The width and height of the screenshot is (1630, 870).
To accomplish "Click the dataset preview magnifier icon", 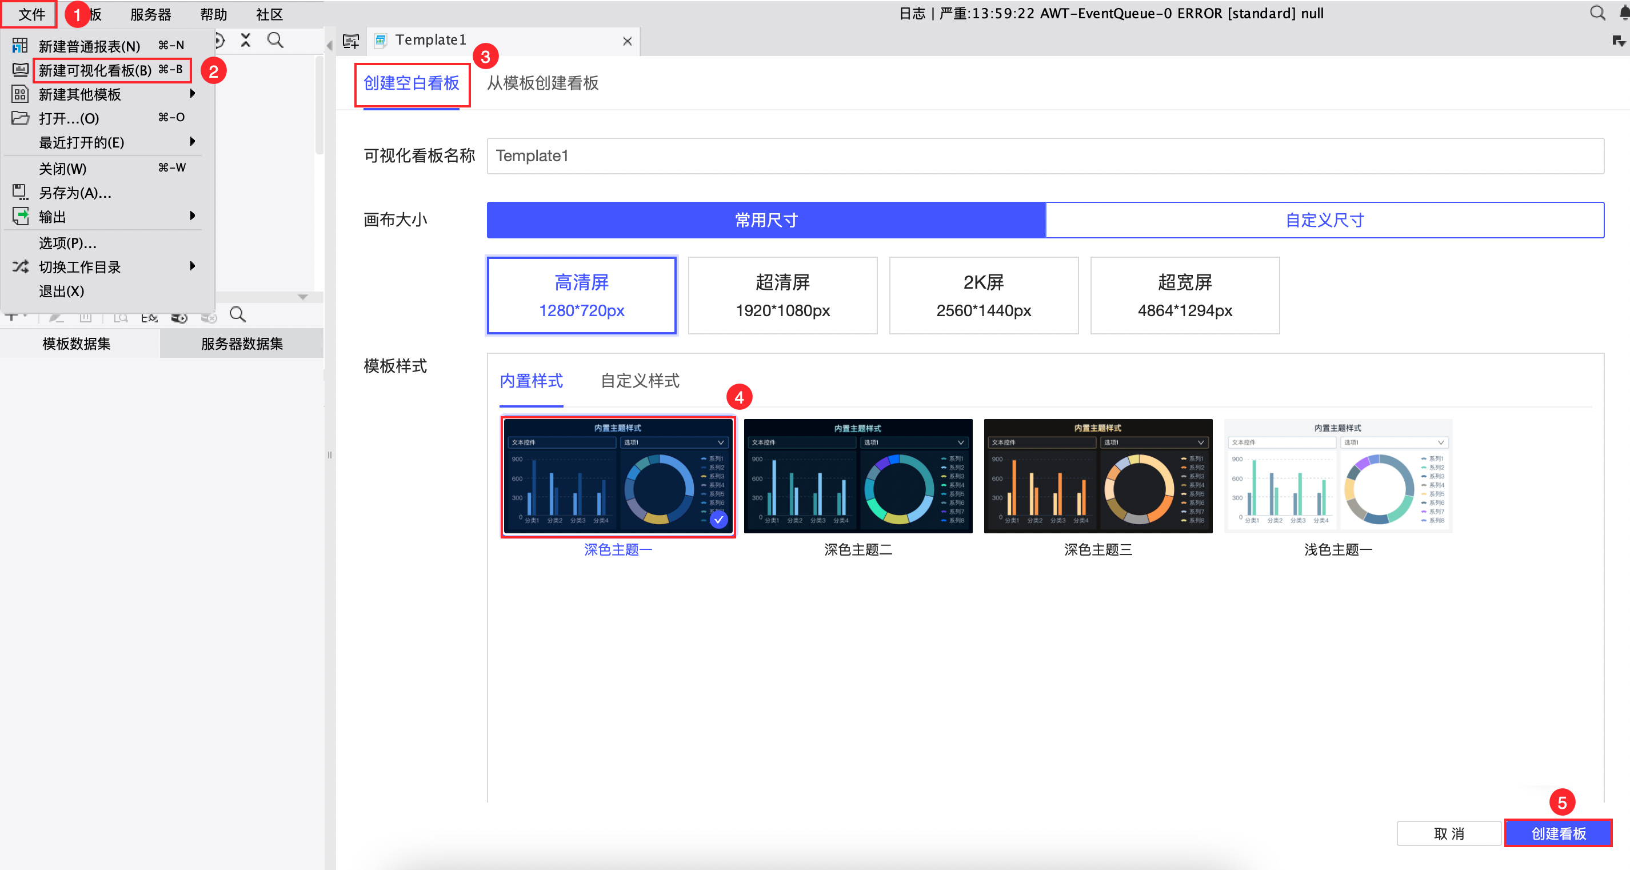I will tap(122, 317).
